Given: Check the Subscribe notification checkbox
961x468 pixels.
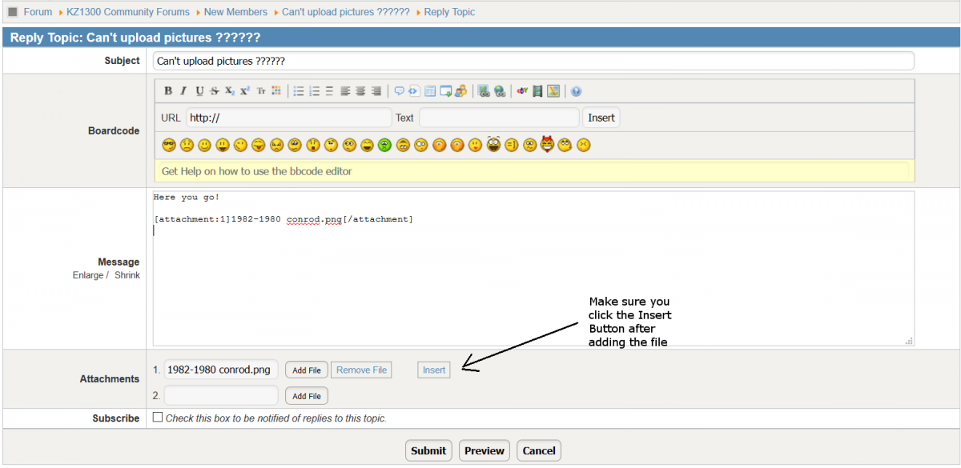Looking at the screenshot, I should [157, 418].
